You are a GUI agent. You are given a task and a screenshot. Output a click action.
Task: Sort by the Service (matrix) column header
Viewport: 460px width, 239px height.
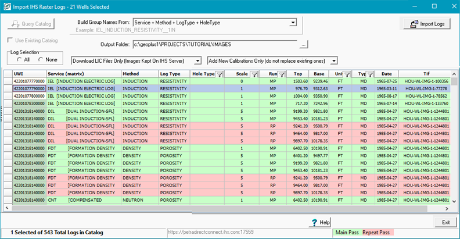coord(83,74)
